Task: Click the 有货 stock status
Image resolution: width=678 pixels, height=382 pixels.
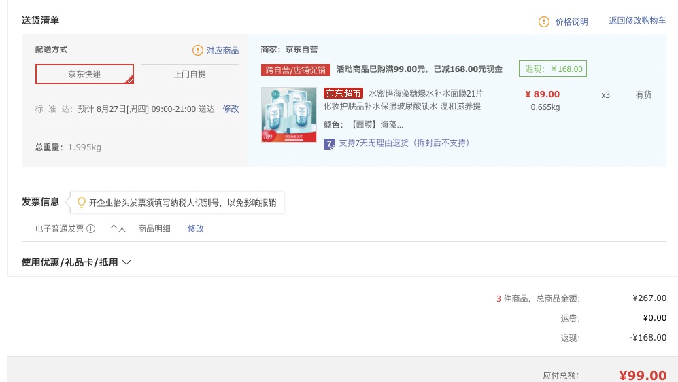Action: pos(643,94)
